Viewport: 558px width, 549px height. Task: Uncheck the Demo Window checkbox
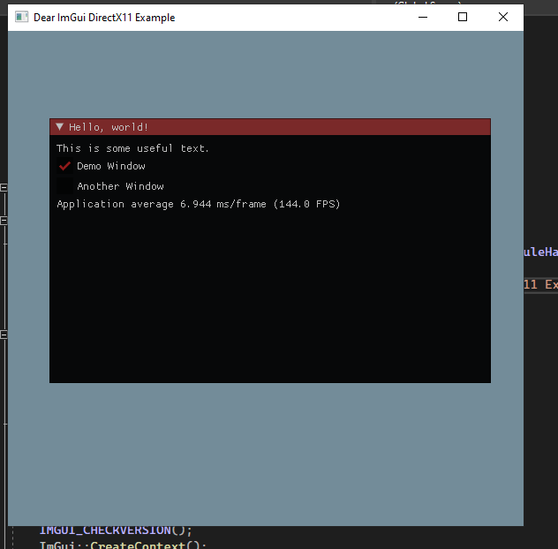(64, 166)
